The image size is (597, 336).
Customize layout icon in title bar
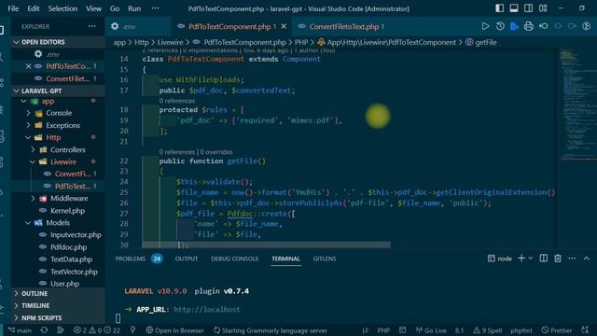[543, 8]
